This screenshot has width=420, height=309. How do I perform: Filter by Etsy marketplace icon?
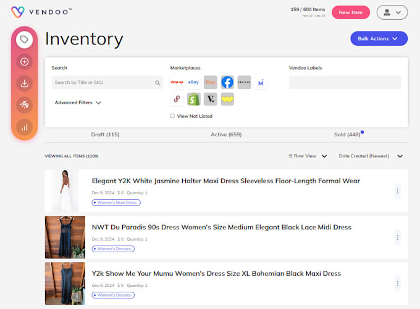click(211, 82)
